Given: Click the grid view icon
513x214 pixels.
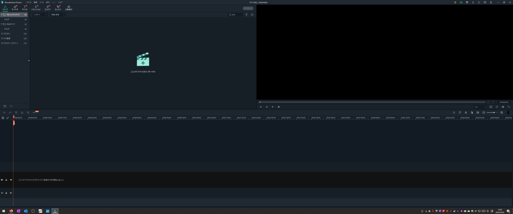Looking at the screenshot, I should (252, 15).
